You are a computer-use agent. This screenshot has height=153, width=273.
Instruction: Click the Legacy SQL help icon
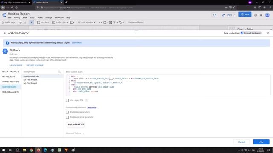tap(87, 100)
